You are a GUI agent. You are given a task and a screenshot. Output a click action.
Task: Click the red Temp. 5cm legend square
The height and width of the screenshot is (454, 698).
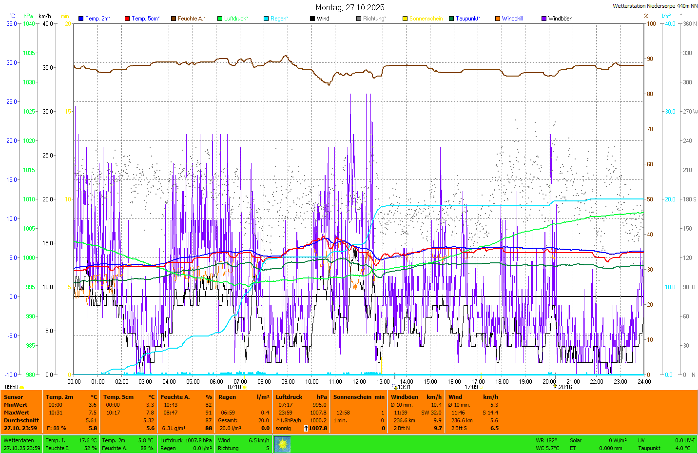coord(127,19)
